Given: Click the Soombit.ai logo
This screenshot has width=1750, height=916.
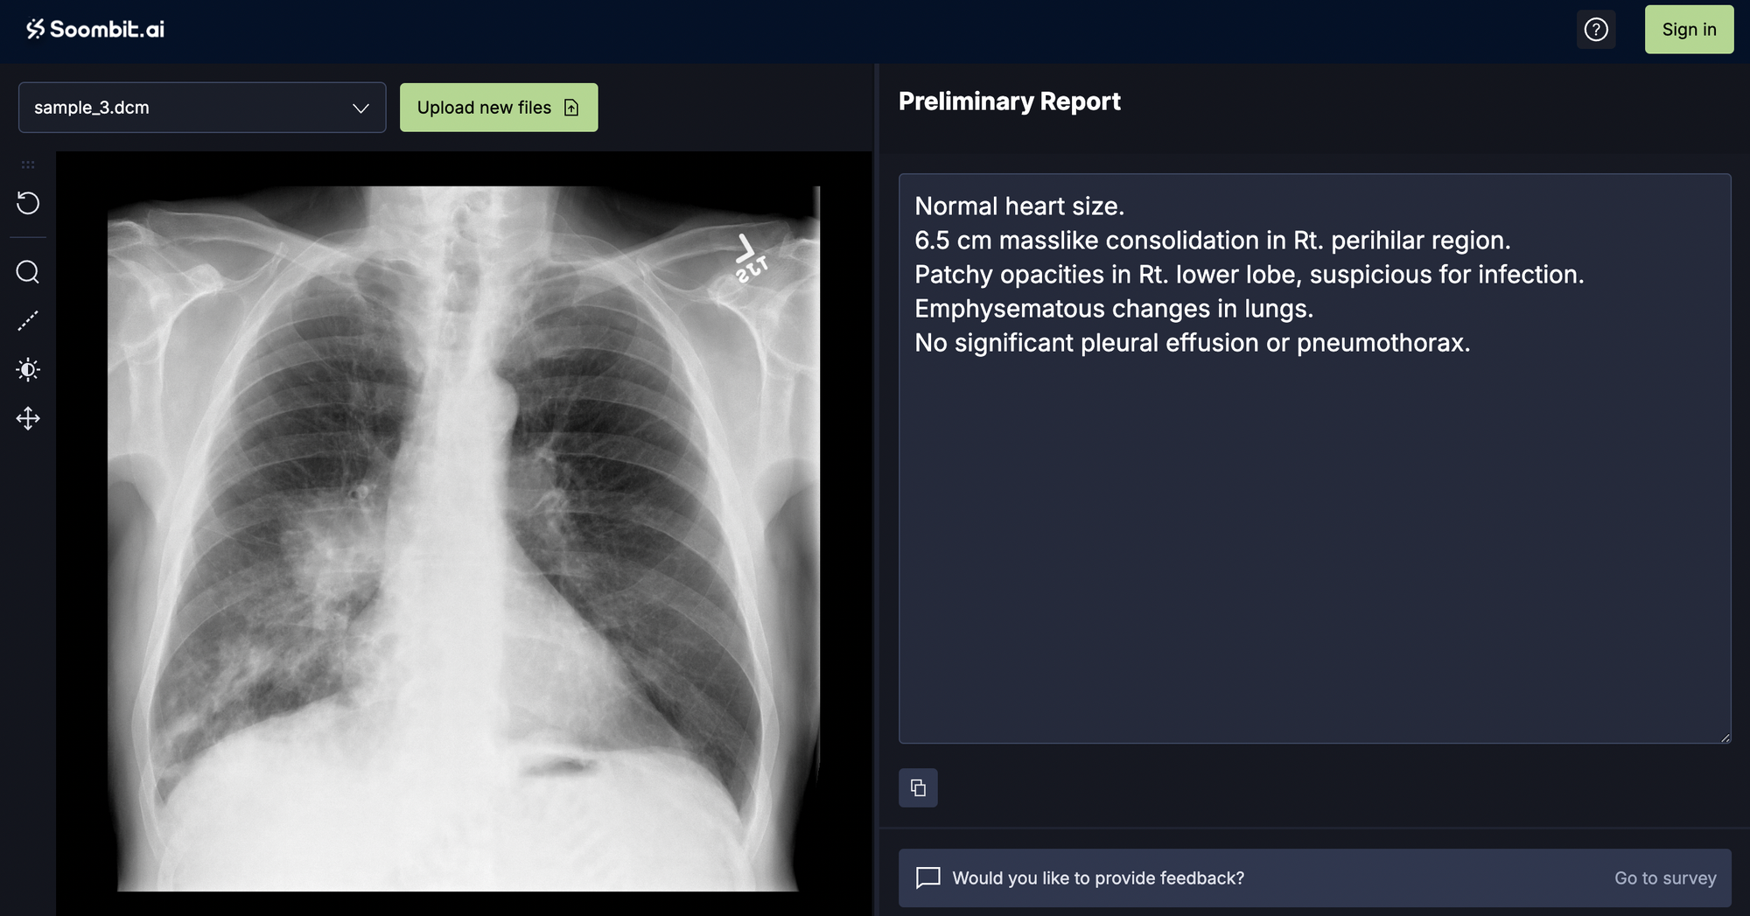Looking at the screenshot, I should (95, 30).
